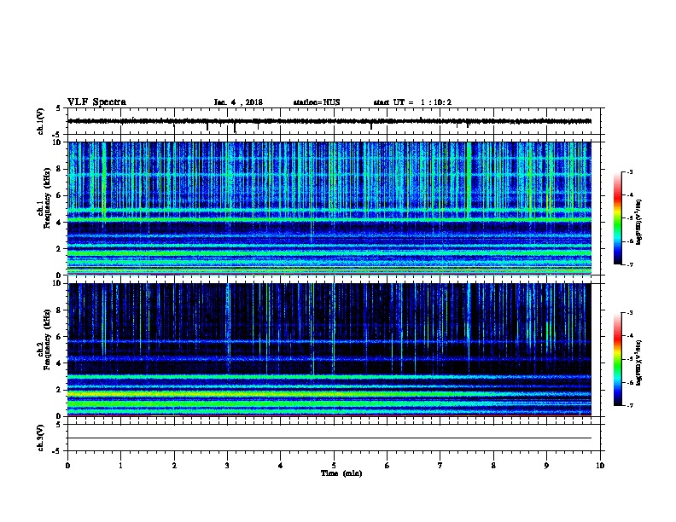Click tick label "7" on the time axis
The width and height of the screenshot is (676, 522).
[x=440, y=466]
